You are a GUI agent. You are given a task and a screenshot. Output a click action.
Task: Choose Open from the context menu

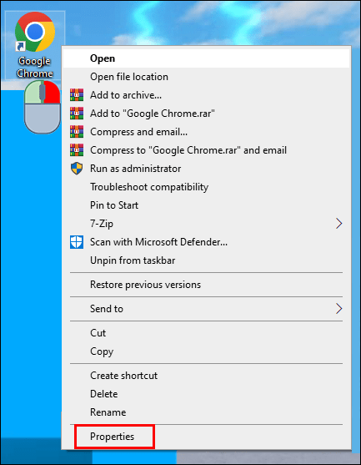point(206,58)
